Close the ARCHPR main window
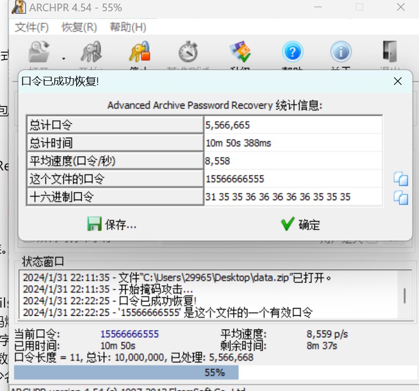Screen dimensions: 419x391 tap(401, 7)
